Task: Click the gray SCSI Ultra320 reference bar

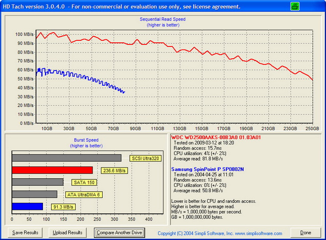Action: point(66,158)
